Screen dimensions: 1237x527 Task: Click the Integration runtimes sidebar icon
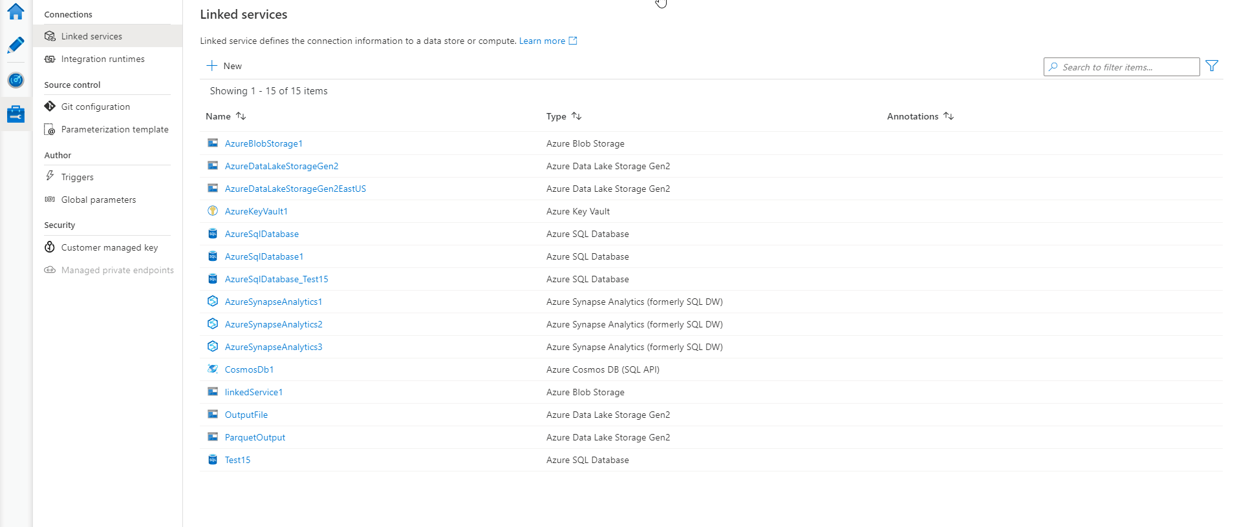(x=50, y=59)
